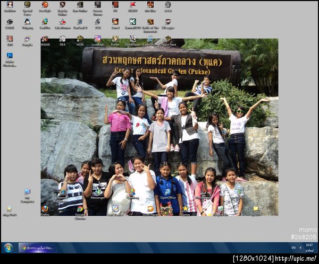Open the Recycle Bin icon

click(221, 211)
